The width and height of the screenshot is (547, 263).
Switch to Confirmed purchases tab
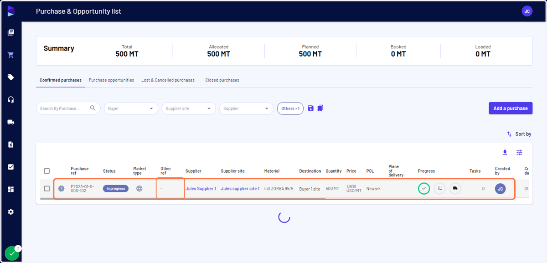tap(61, 80)
